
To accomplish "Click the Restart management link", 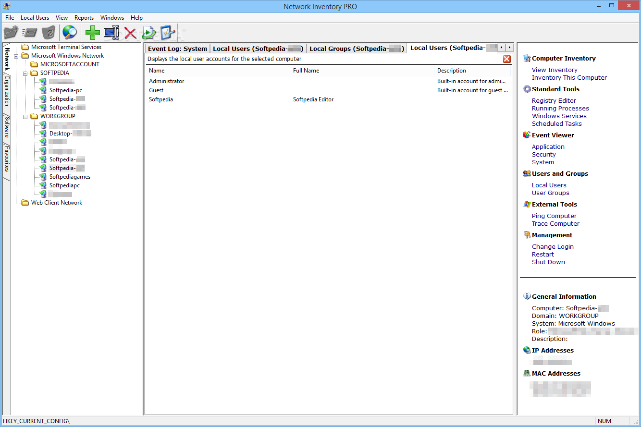I will pos(543,254).
